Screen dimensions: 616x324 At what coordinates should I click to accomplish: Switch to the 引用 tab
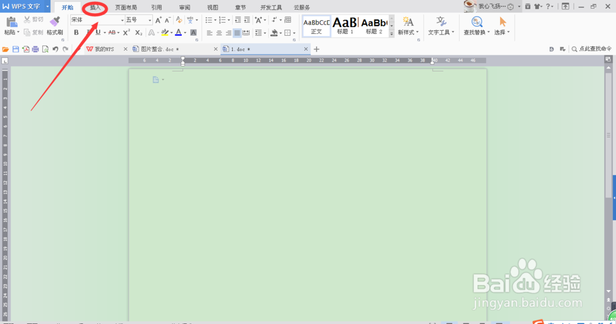pyautogui.click(x=156, y=7)
